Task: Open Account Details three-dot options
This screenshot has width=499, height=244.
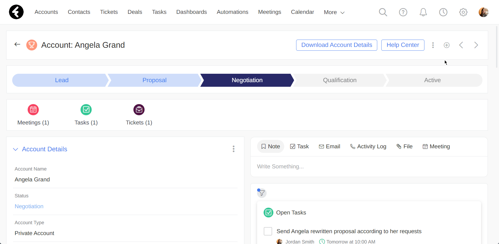Action: click(x=233, y=149)
